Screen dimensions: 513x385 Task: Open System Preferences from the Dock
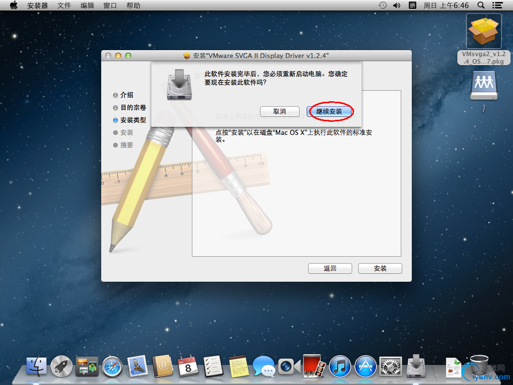tap(391, 366)
